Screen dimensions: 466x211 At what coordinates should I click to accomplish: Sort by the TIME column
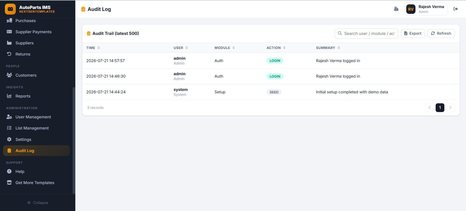(93, 48)
